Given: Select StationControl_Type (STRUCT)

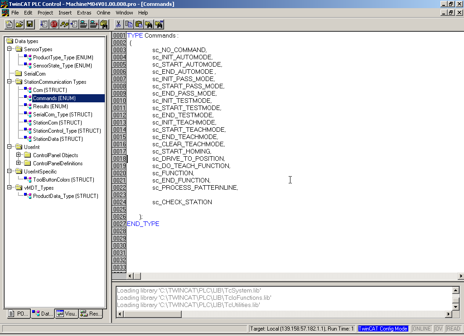Looking at the screenshot, I should [x=67, y=131].
